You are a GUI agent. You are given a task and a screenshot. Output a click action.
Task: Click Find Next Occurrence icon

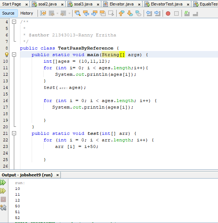pyautogui.click(x=94, y=13)
